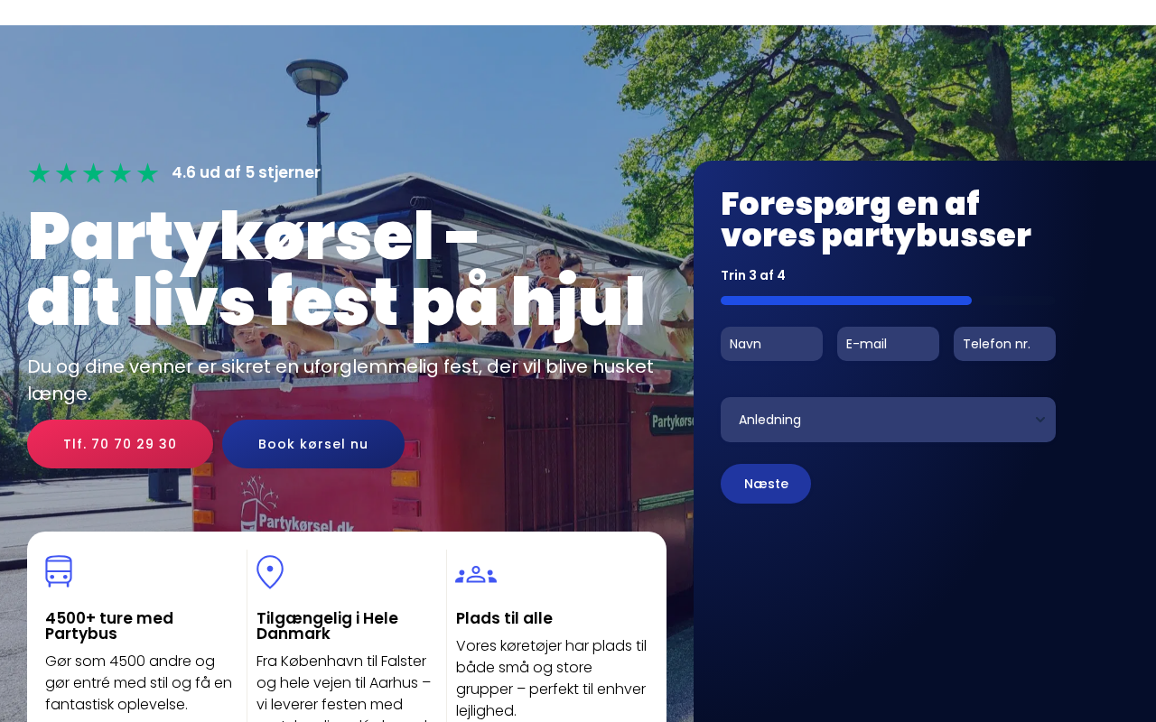The width and height of the screenshot is (1156, 722).
Task: Click the fourth green rating star
Action: [x=120, y=173]
